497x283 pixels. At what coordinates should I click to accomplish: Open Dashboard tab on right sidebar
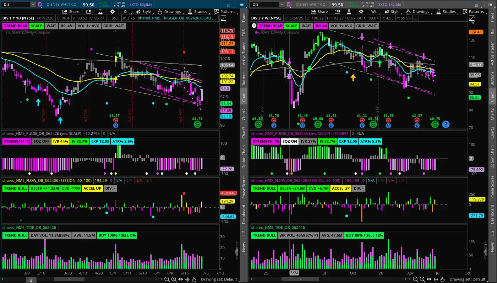coord(492,214)
